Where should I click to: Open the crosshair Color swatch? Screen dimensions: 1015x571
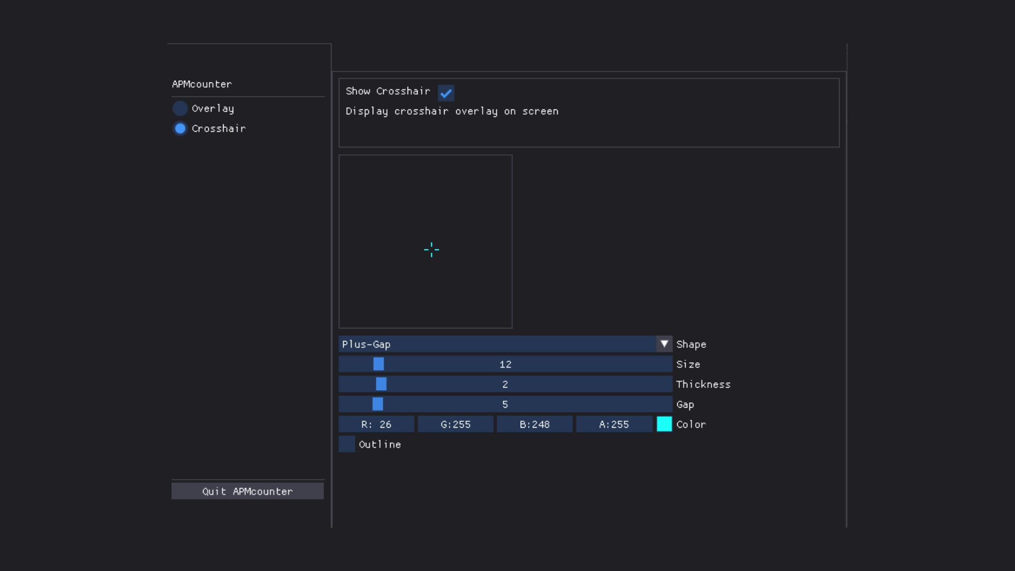[x=664, y=423]
